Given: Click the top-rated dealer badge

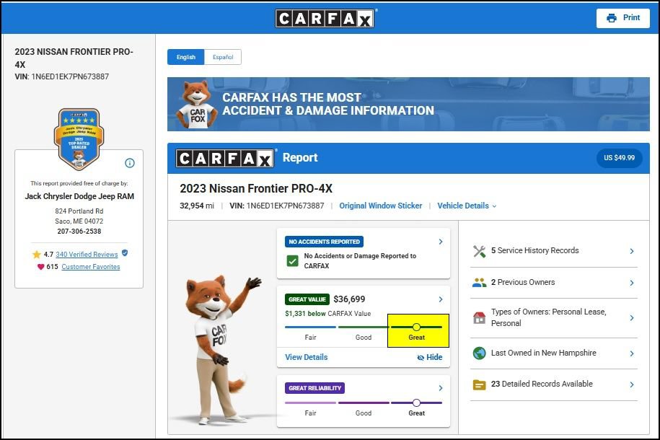Looking at the screenshot, I should (79, 139).
